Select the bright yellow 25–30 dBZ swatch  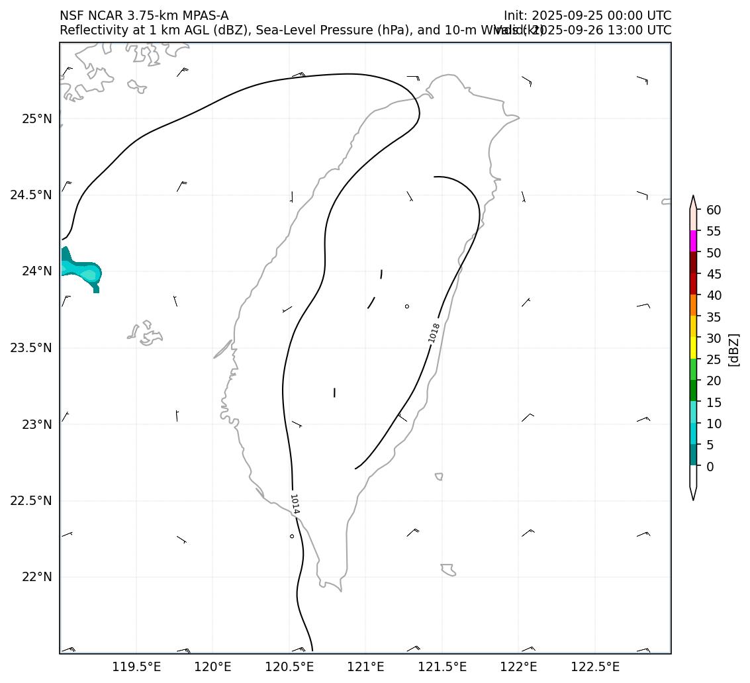pyautogui.click(x=693, y=348)
